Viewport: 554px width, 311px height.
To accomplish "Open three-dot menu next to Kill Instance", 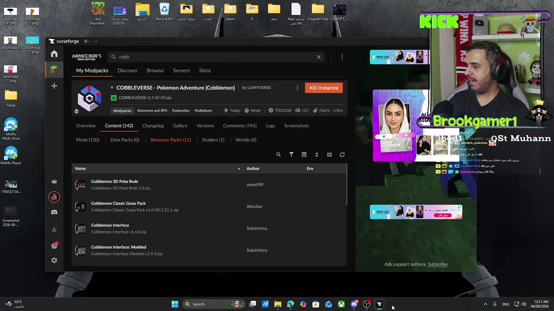I will point(297,88).
